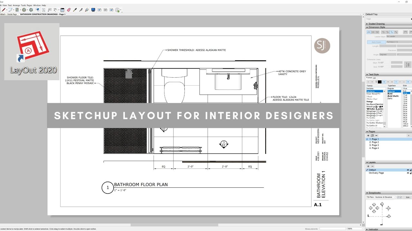Select the Linear Dimension tool
This screenshot has width=412, height=231.
[55, 10]
